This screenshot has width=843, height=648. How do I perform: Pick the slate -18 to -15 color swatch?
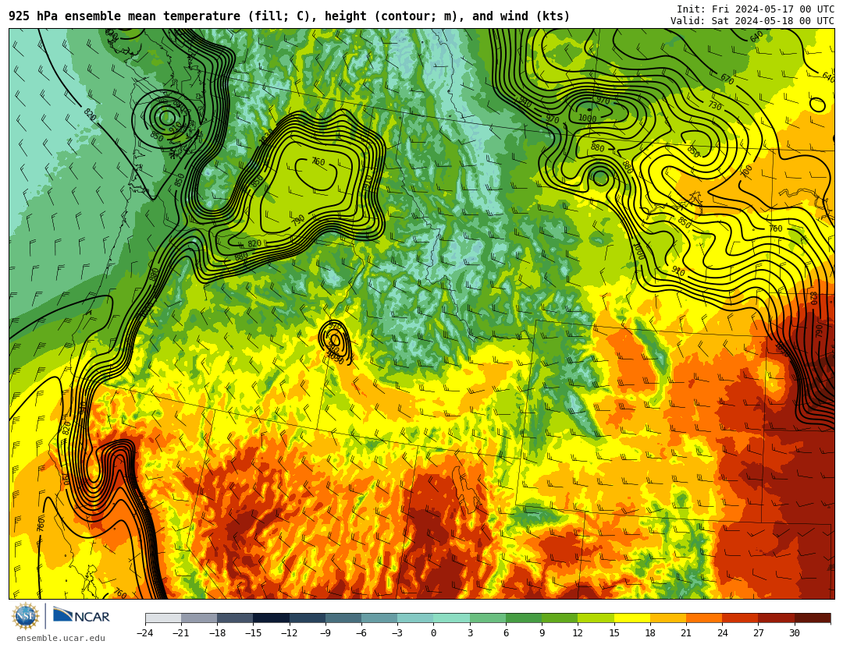click(x=236, y=618)
